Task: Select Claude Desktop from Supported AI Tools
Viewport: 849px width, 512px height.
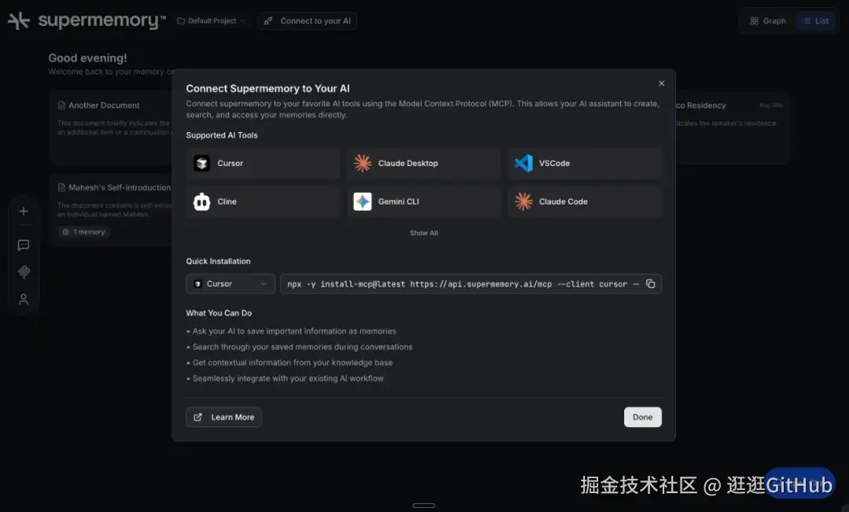Action: [x=424, y=163]
